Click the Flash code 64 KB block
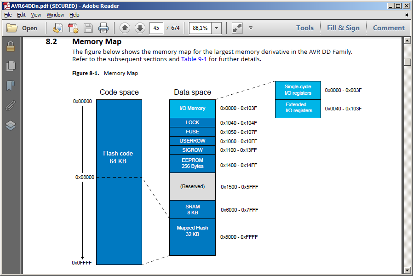413x276 pixels. 119,182
